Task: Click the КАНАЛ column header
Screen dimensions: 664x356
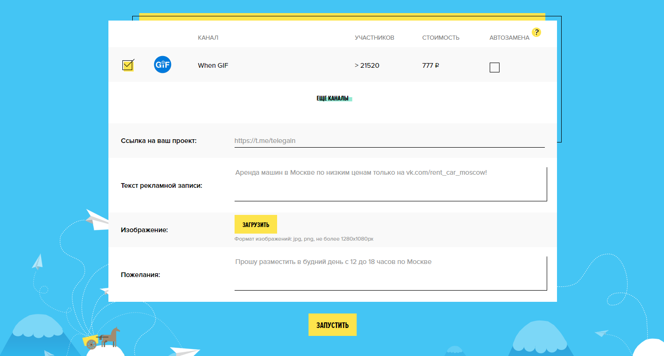Action: (x=208, y=38)
